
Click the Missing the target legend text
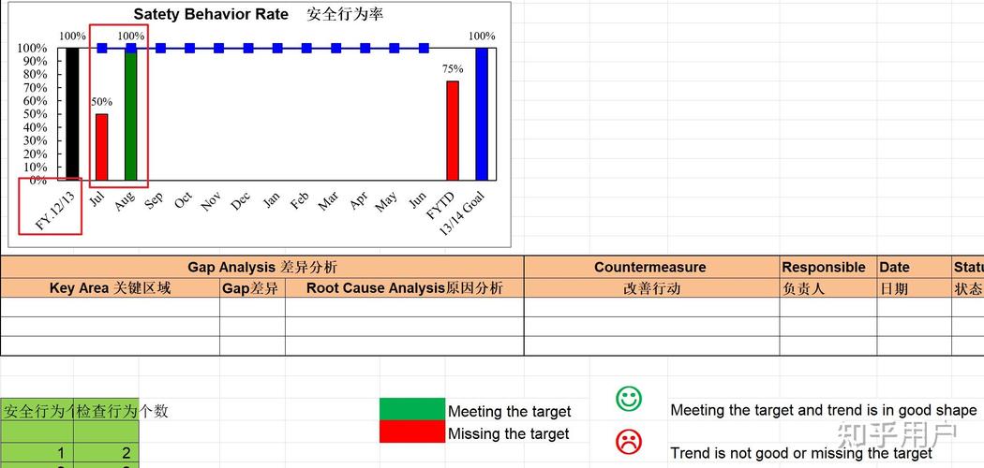click(x=509, y=433)
